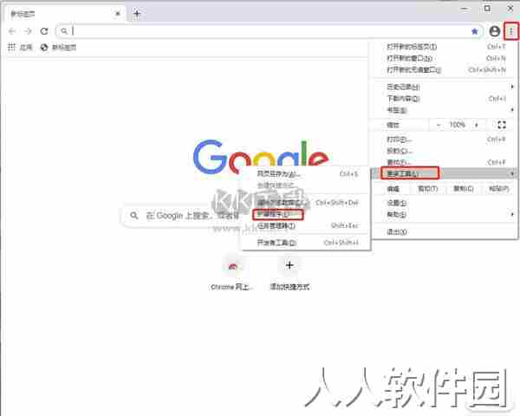520x416 pixels.
Task: Choose Find (Ctrl+F) from the menu
Action: [x=445, y=162]
